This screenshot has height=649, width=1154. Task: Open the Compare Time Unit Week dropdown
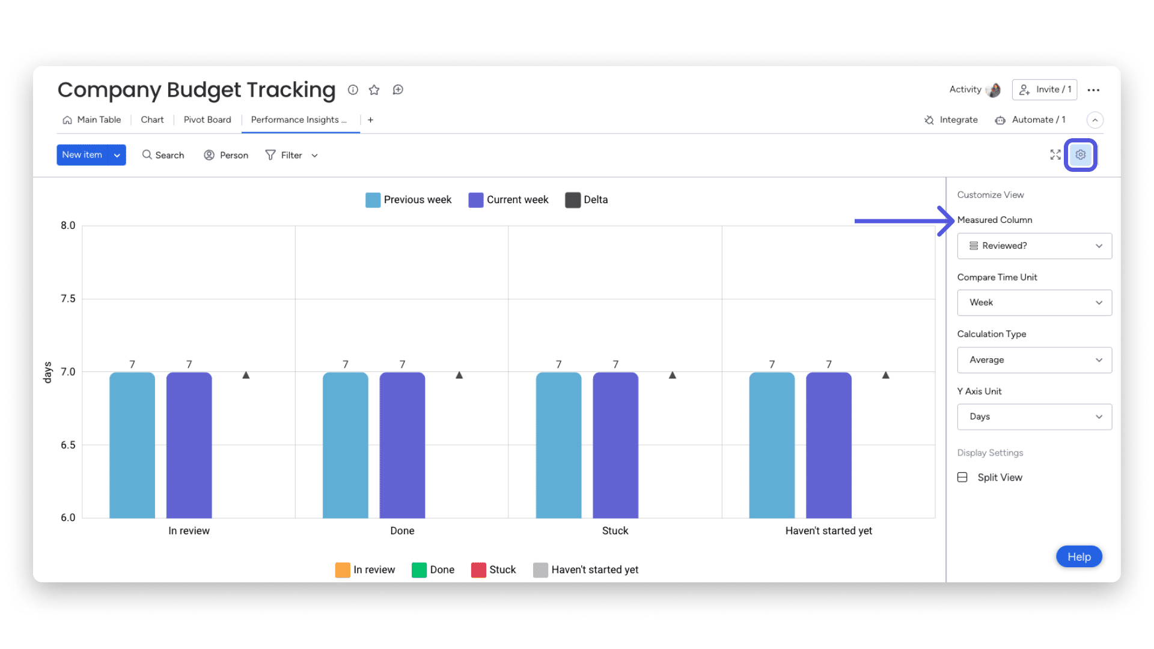pyautogui.click(x=1034, y=302)
